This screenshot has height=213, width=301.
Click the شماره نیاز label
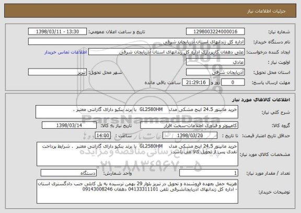(279, 32)
